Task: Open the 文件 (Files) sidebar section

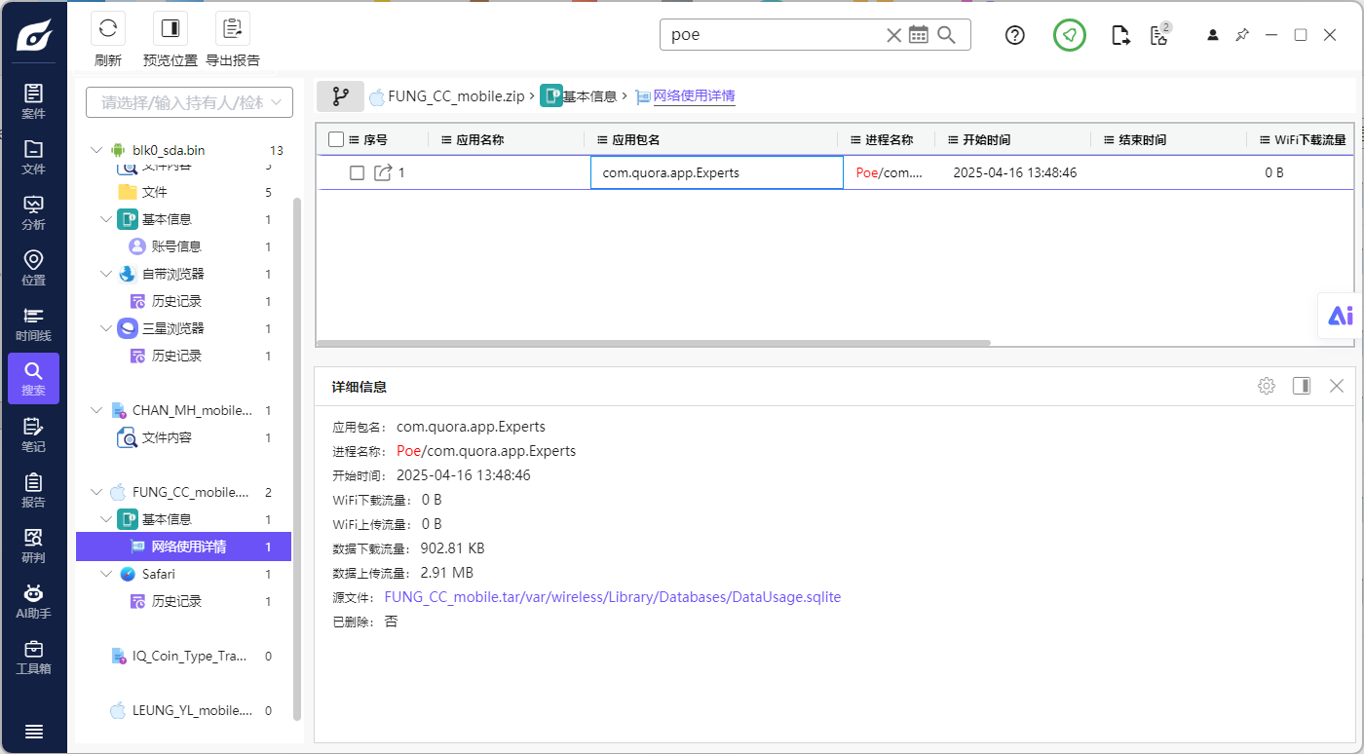Action: (33, 157)
